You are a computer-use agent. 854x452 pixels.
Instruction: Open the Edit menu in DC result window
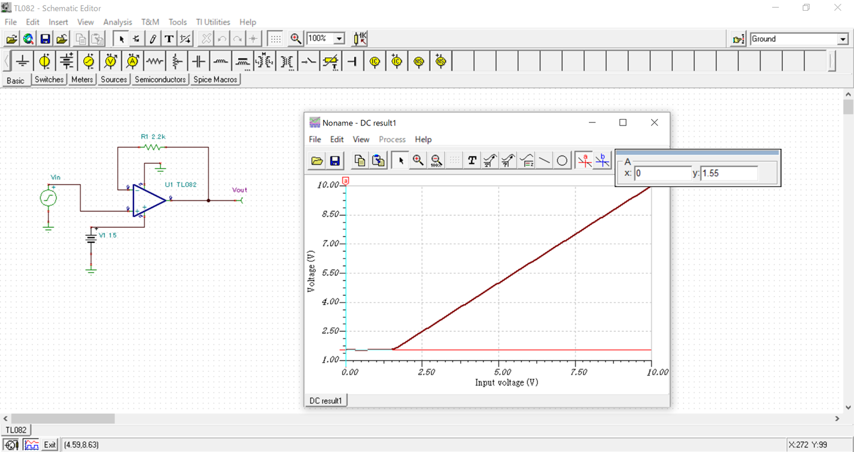tap(337, 139)
